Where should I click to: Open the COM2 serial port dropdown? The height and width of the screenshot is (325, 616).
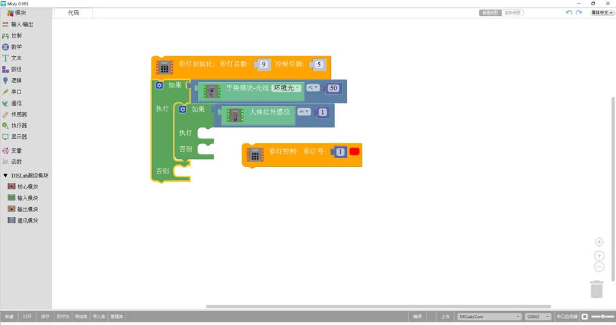click(x=537, y=317)
